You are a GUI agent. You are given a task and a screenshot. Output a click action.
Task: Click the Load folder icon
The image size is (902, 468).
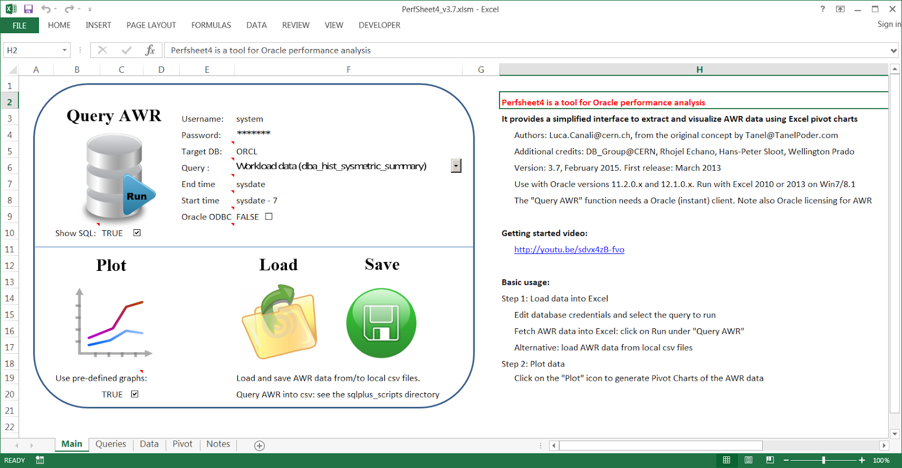point(279,322)
